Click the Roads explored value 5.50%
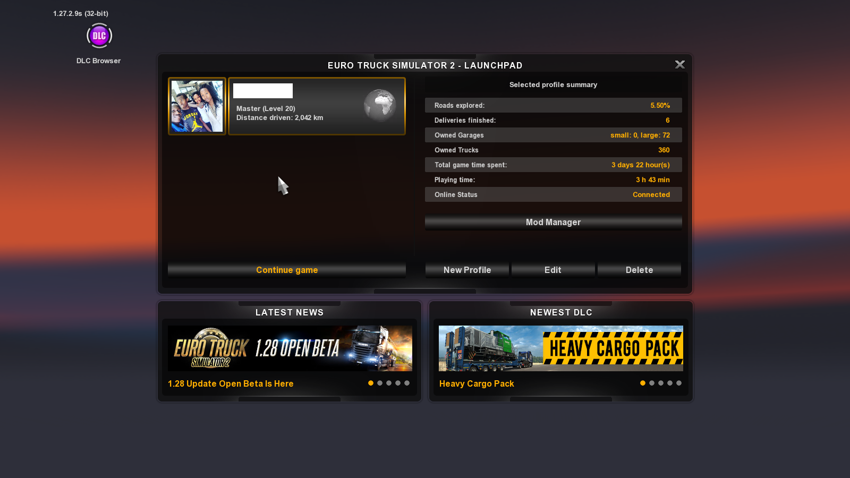 (x=660, y=106)
